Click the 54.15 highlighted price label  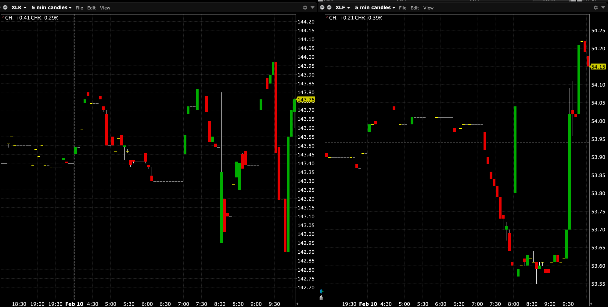(x=598, y=67)
